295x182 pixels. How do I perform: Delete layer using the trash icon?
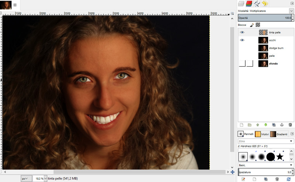(x=290, y=125)
